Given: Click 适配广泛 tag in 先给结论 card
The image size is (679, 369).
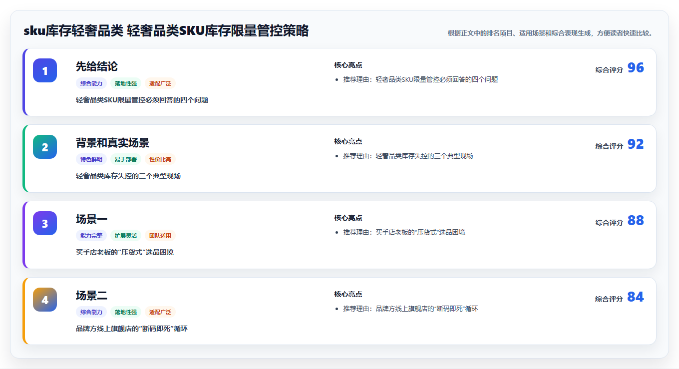Looking at the screenshot, I should click(160, 83).
